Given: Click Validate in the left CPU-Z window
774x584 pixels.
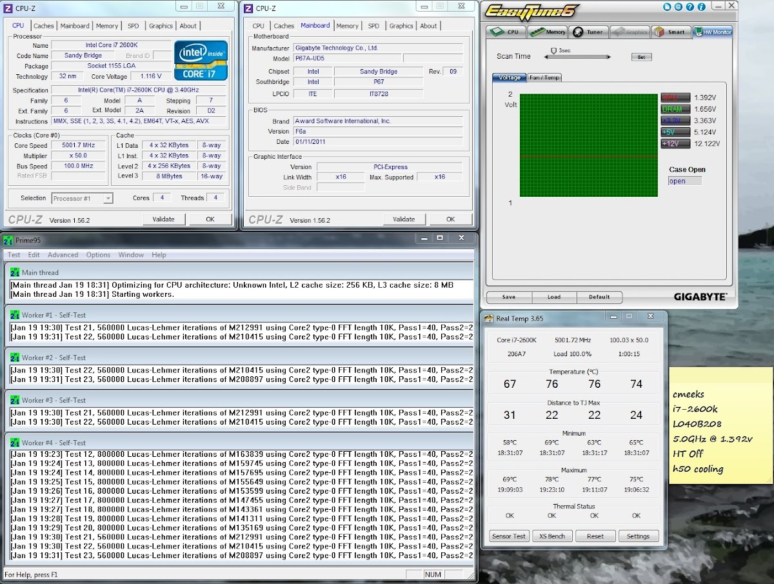Looking at the screenshot, I should click(163, 219).
